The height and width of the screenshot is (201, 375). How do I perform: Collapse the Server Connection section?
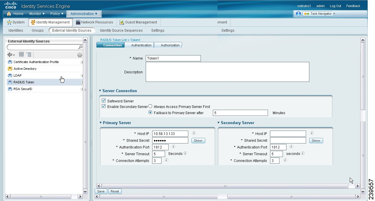click(100, 91)
